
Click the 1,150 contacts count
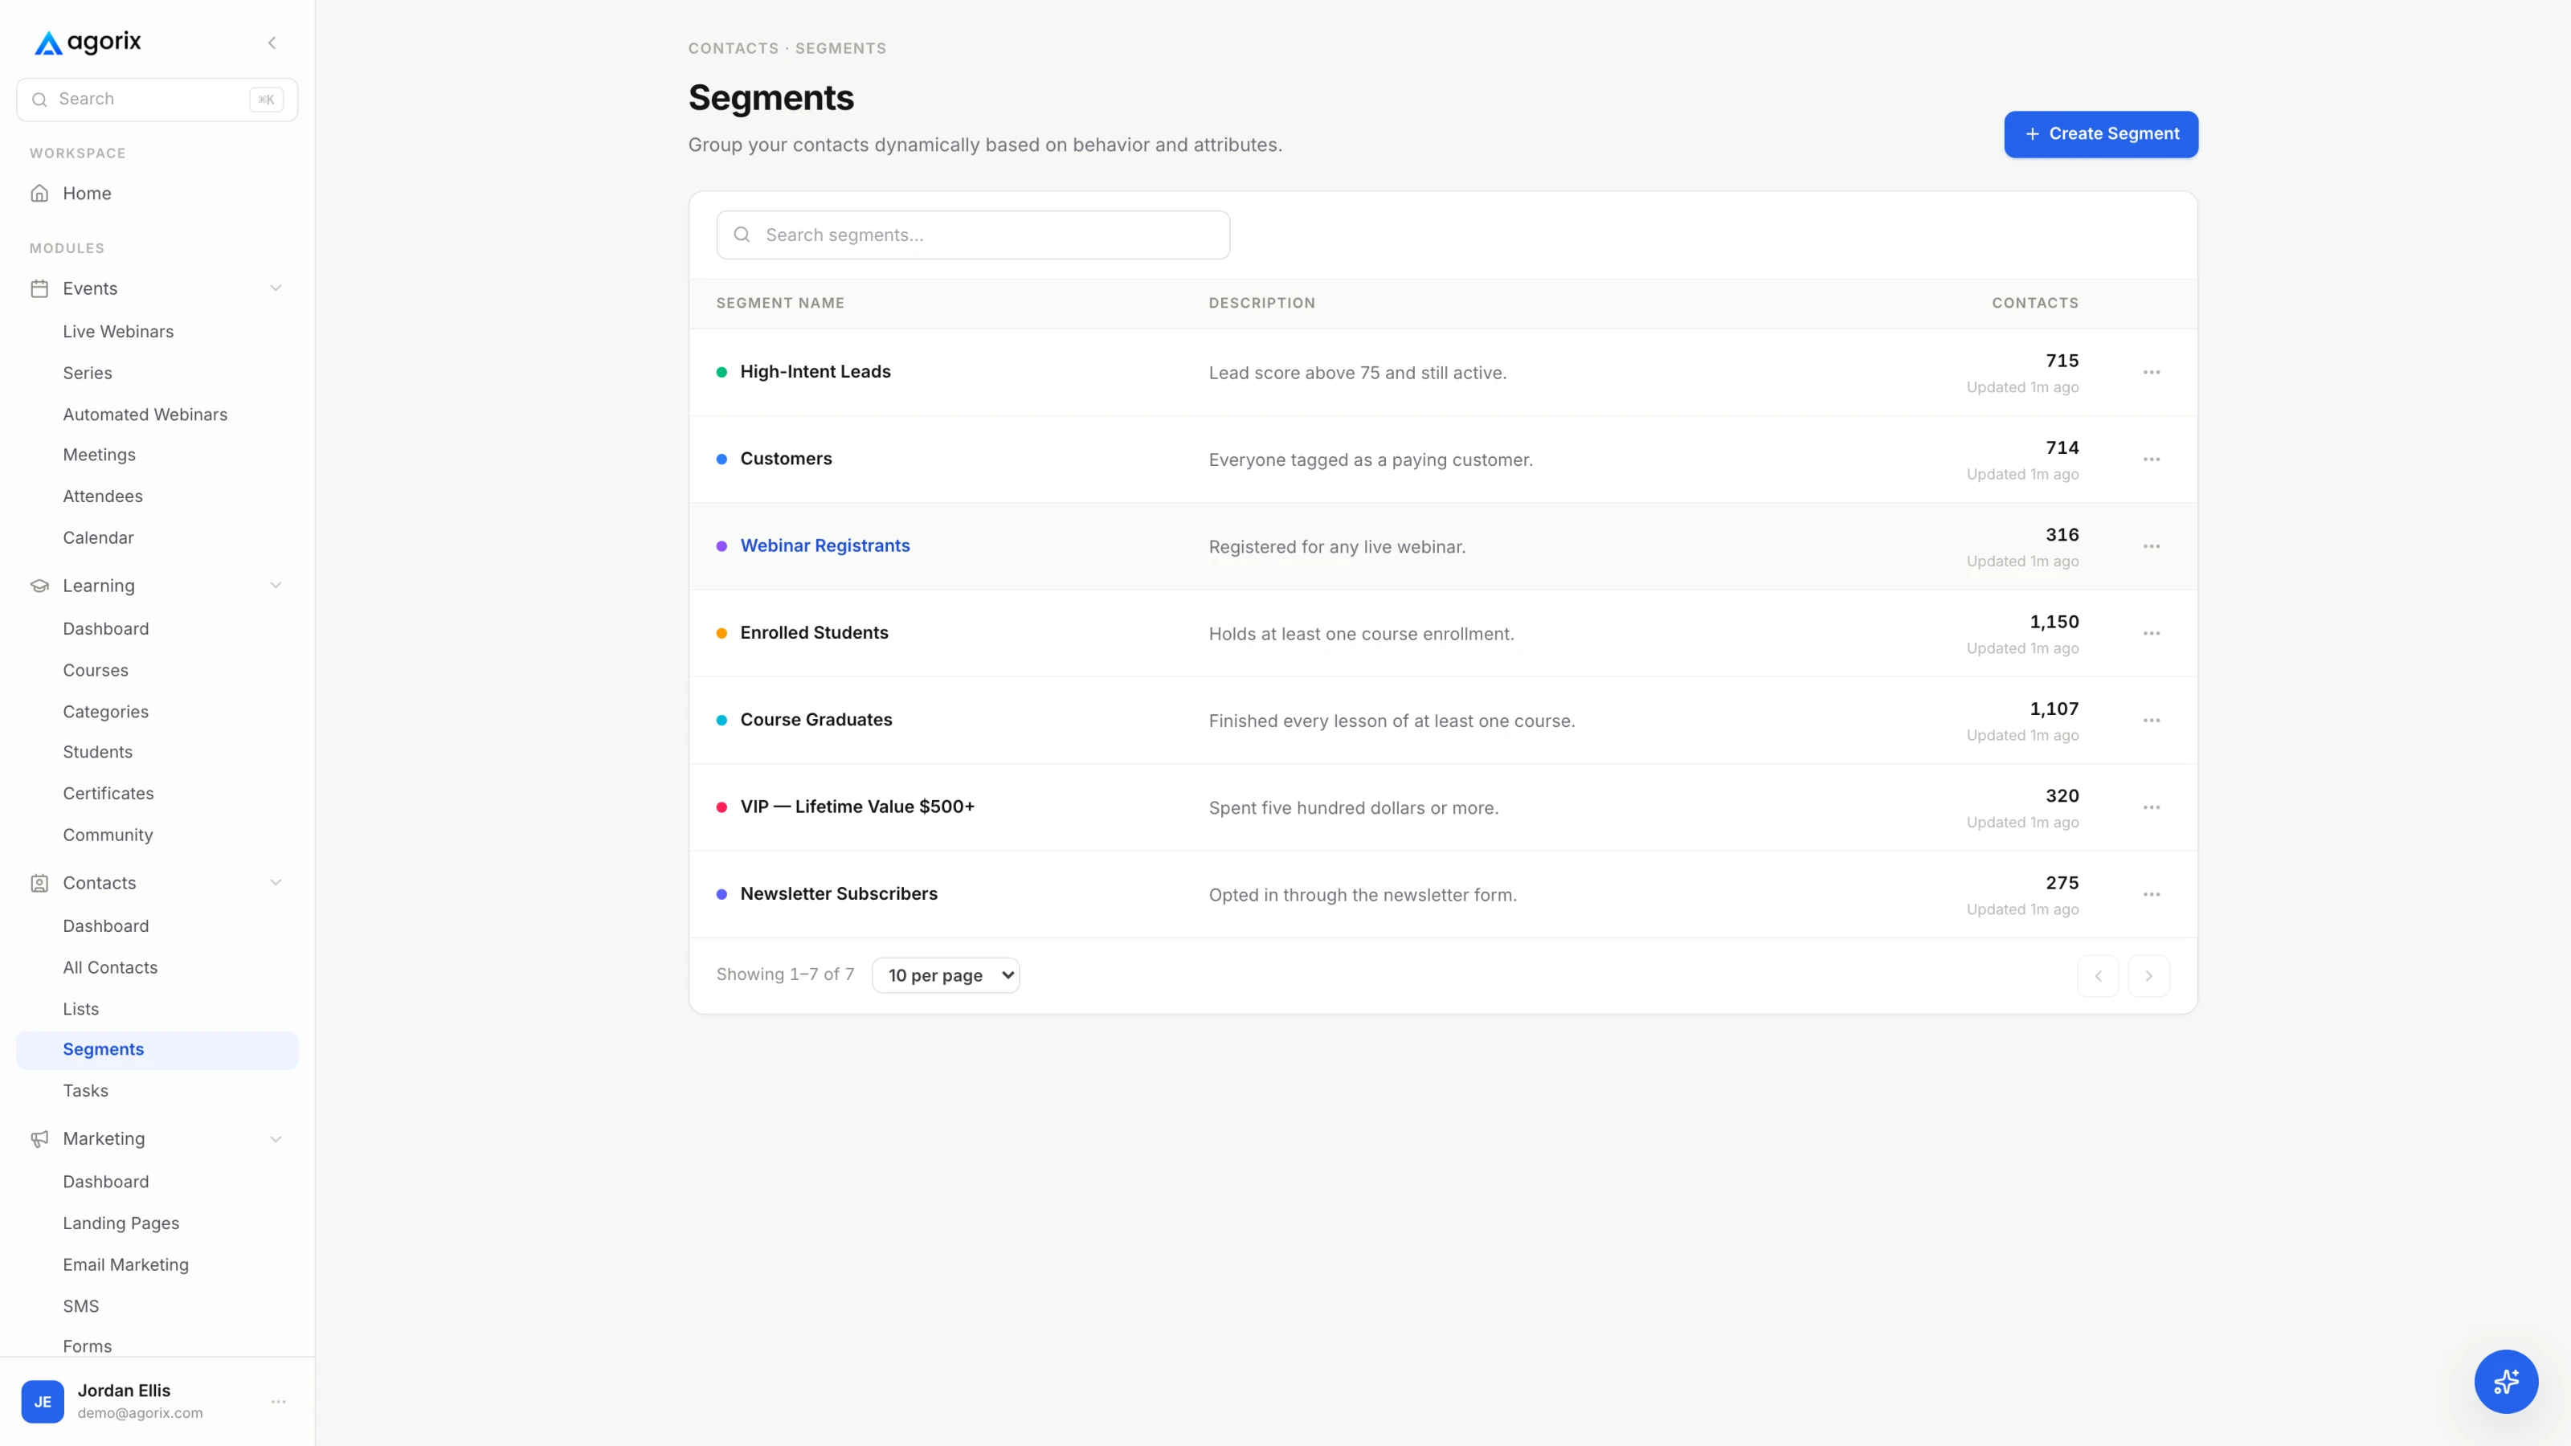pyautogui.click(x=2054, y=622)
